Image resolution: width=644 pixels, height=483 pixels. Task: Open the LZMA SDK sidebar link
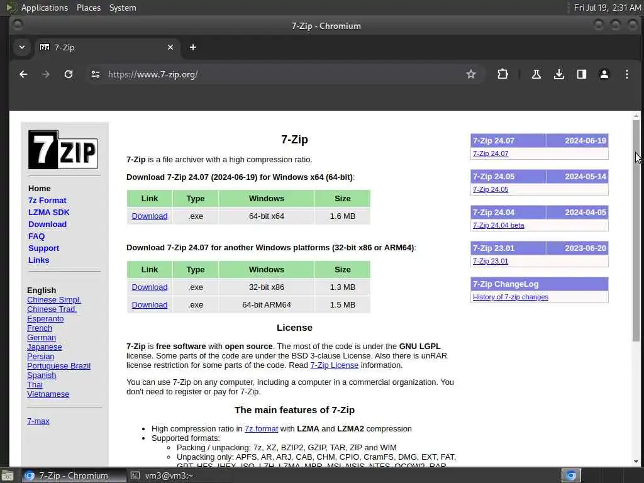point(49,213)
